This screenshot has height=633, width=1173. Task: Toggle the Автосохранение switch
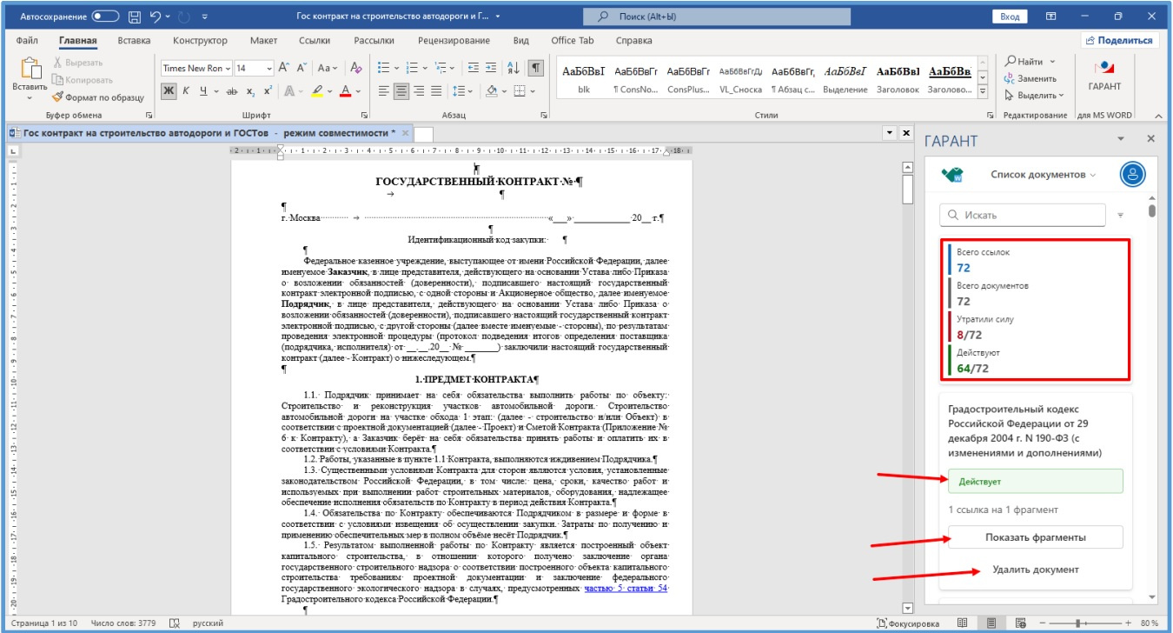(105, 16)
